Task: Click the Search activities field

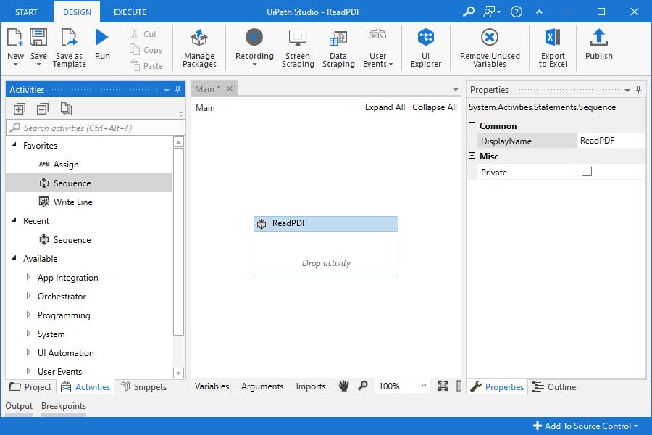Action: [95, 128]
